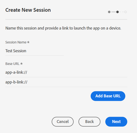
Task: Click the first completed step dot
Action: pos(109,12)
